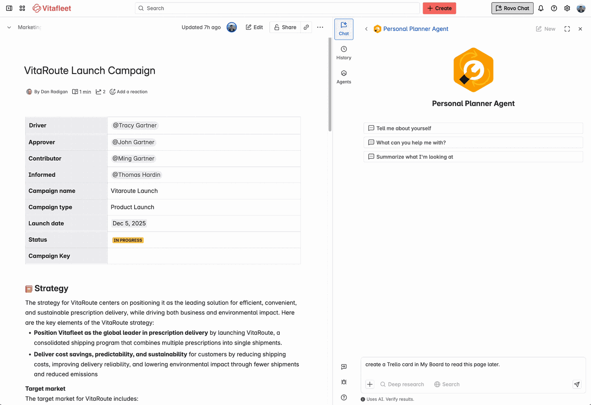
Task: Add a reaction to the page
Action: (x=128, y=92)
